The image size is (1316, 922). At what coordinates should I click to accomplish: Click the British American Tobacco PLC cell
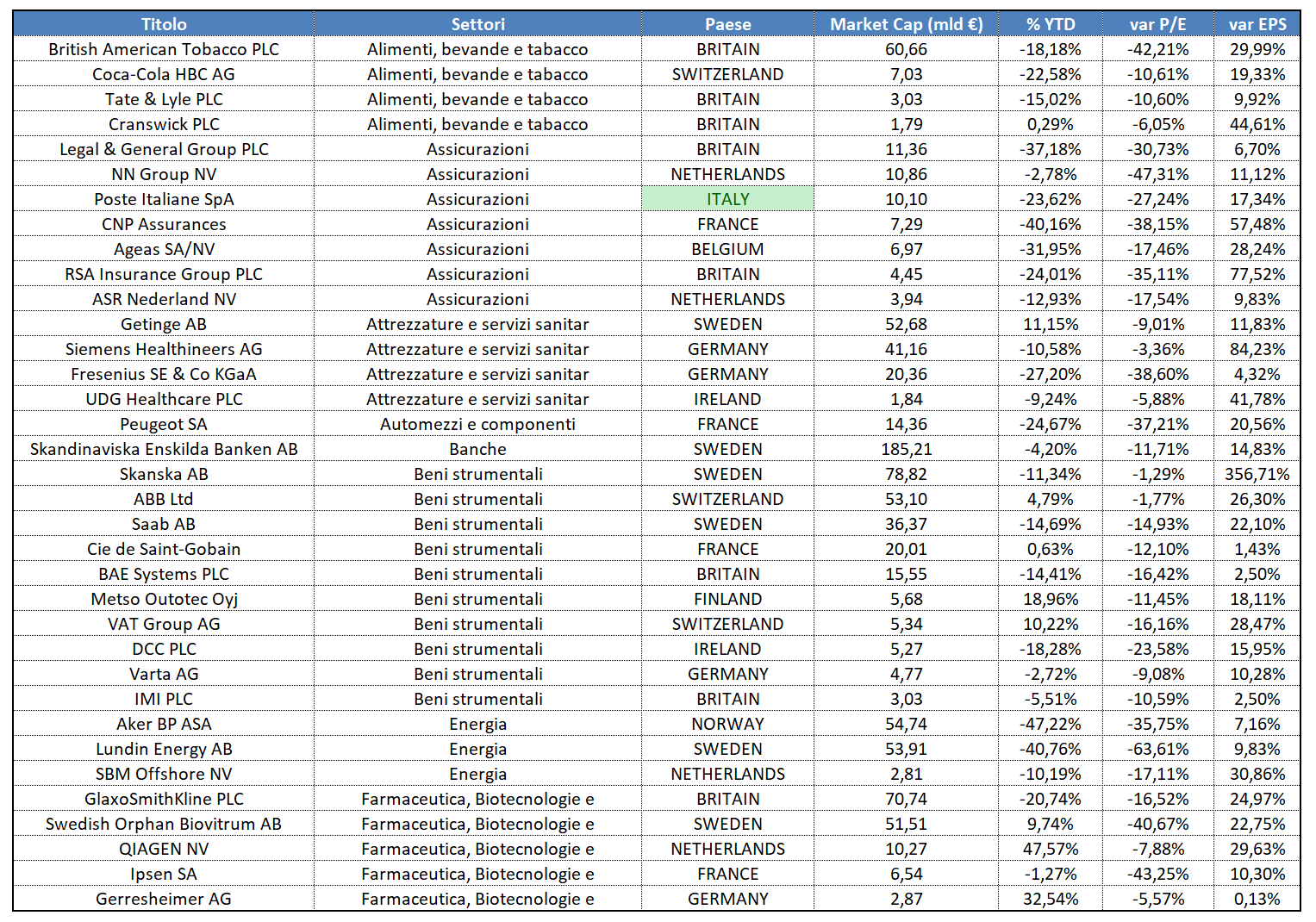(164, 49)
